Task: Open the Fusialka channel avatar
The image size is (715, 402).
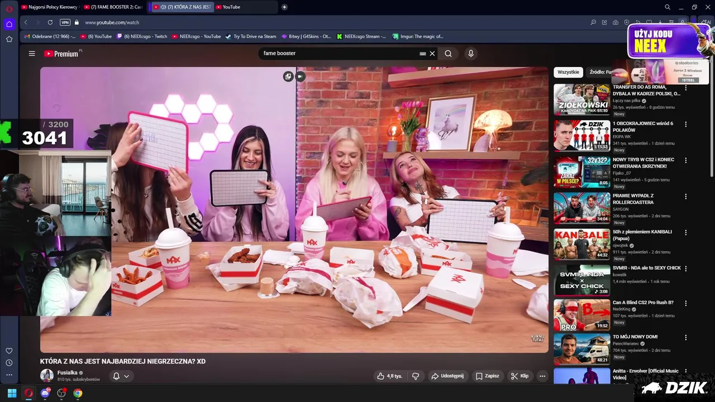Action: pyautogui.click(x=47, y=375)
